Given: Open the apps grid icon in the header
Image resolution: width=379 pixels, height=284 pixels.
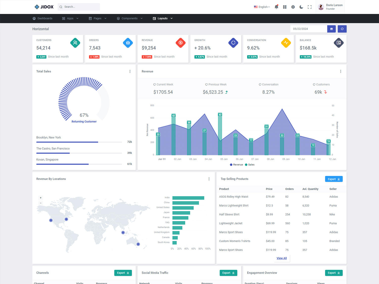Looking at the screenshot, I should 285,7.
